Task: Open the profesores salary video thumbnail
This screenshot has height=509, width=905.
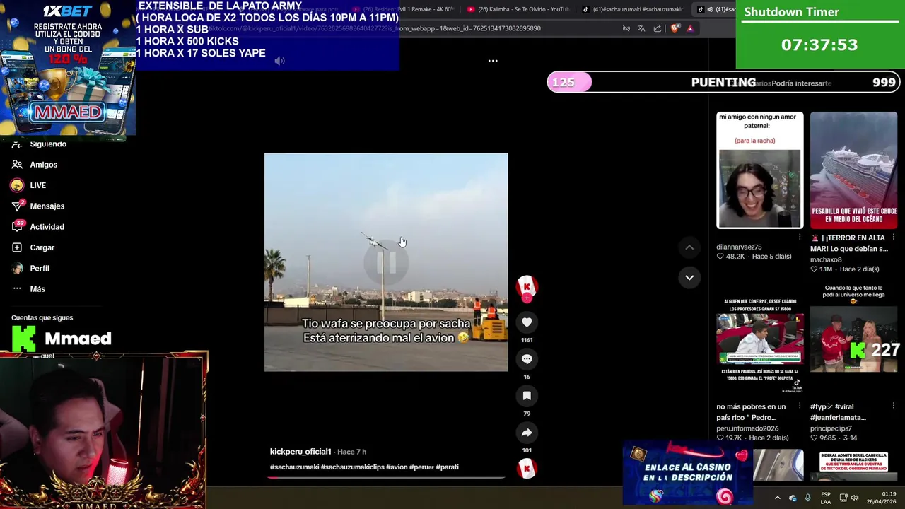Action: click(760, 339)
